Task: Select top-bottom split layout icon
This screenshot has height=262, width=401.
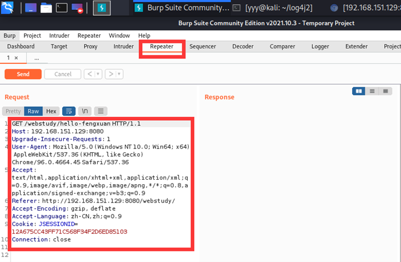Action: click(x=372, y=91)
